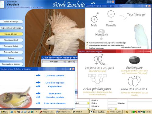Open Répertoires et Stock menu
The image size is (152, 114).
pyautogui.click(x=11, y=40)
